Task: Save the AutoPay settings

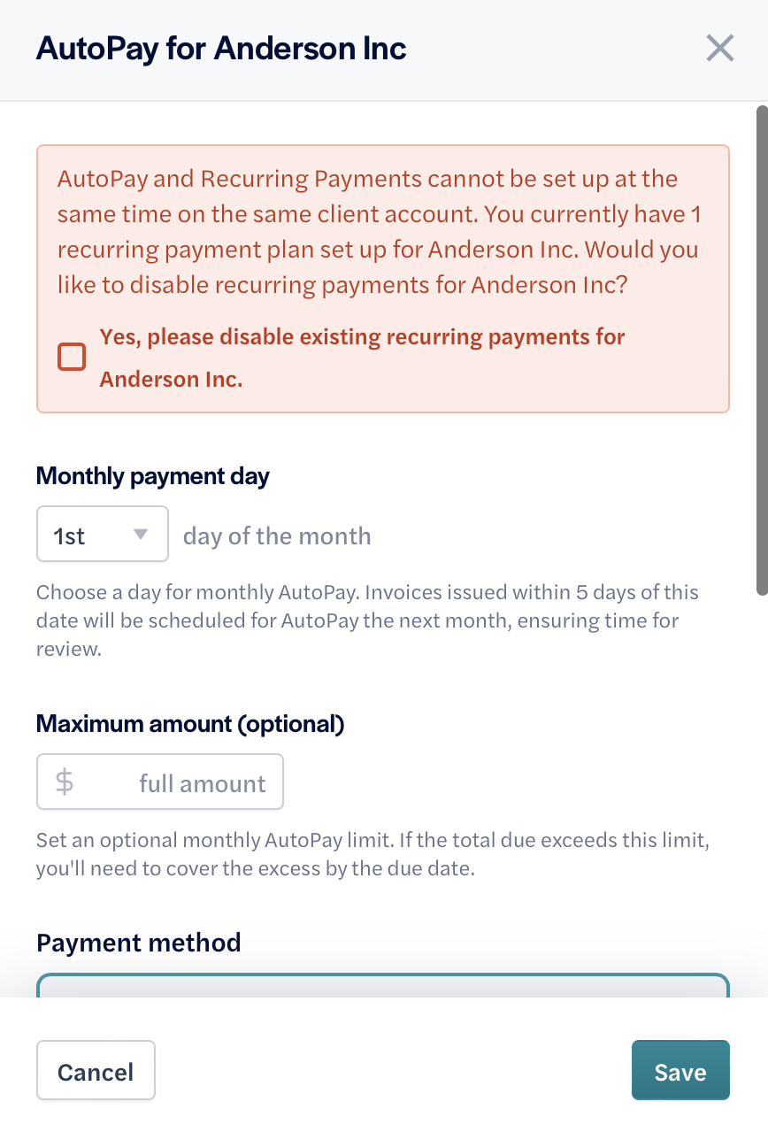Action: [x=680, y=1070]
